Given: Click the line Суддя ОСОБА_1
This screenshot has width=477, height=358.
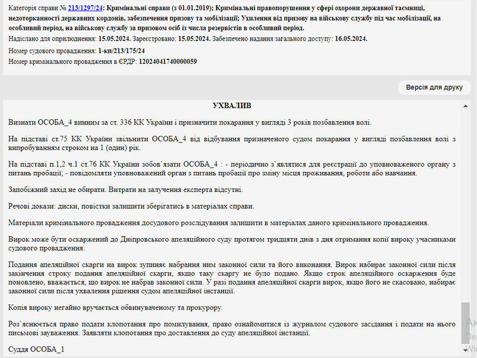Looking at the screenshot, I should [36, 349].
